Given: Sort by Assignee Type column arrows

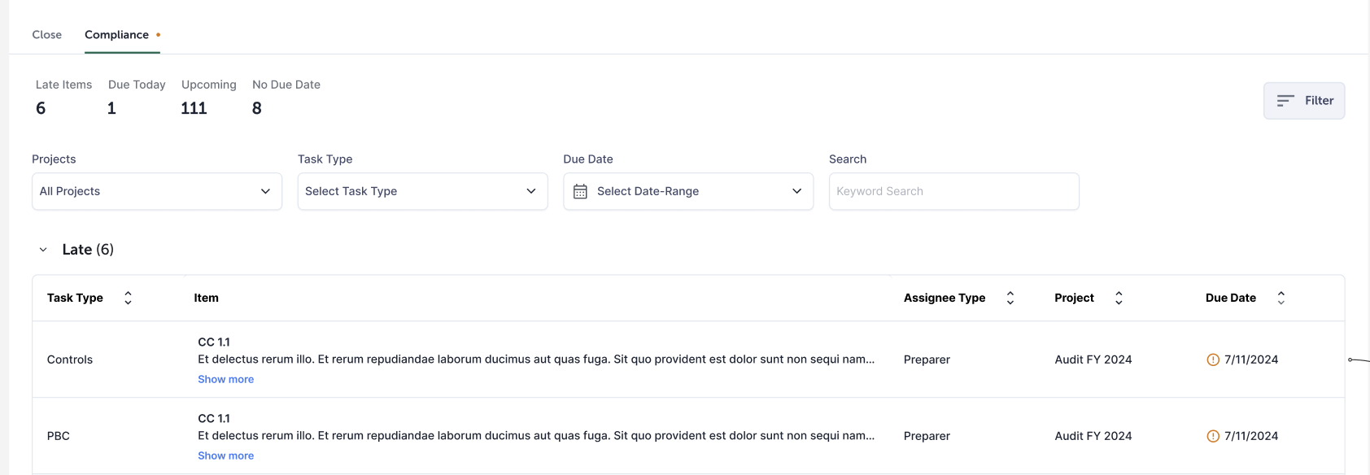Looking at the screenshot, I should click(x=1010, y=298).
